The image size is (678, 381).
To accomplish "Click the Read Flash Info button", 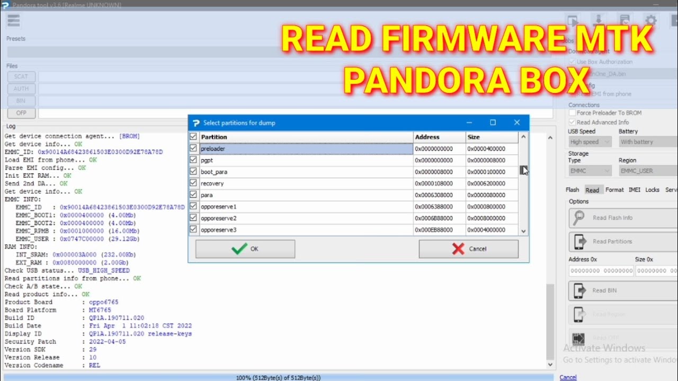I will click(623, 217).
